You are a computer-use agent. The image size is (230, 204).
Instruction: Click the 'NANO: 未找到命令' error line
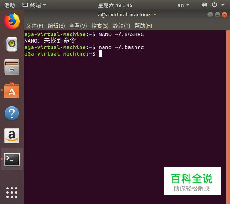pyautogui.click(x=50, y=41)
